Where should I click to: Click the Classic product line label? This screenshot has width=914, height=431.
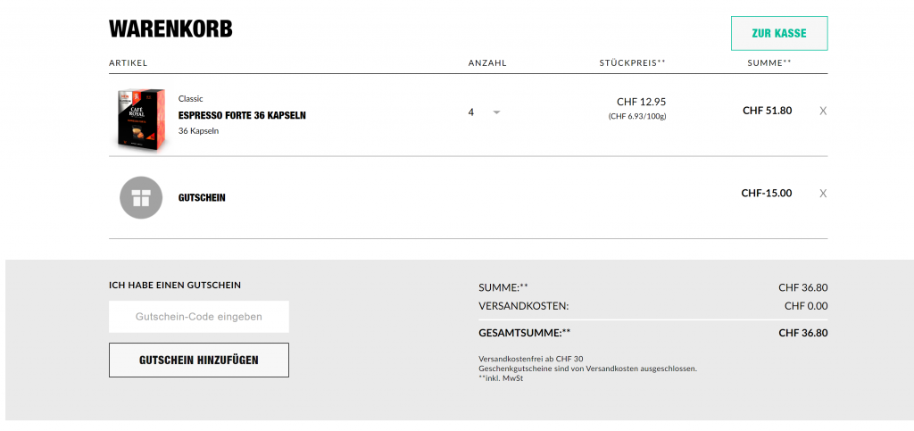tap(191, 98)
